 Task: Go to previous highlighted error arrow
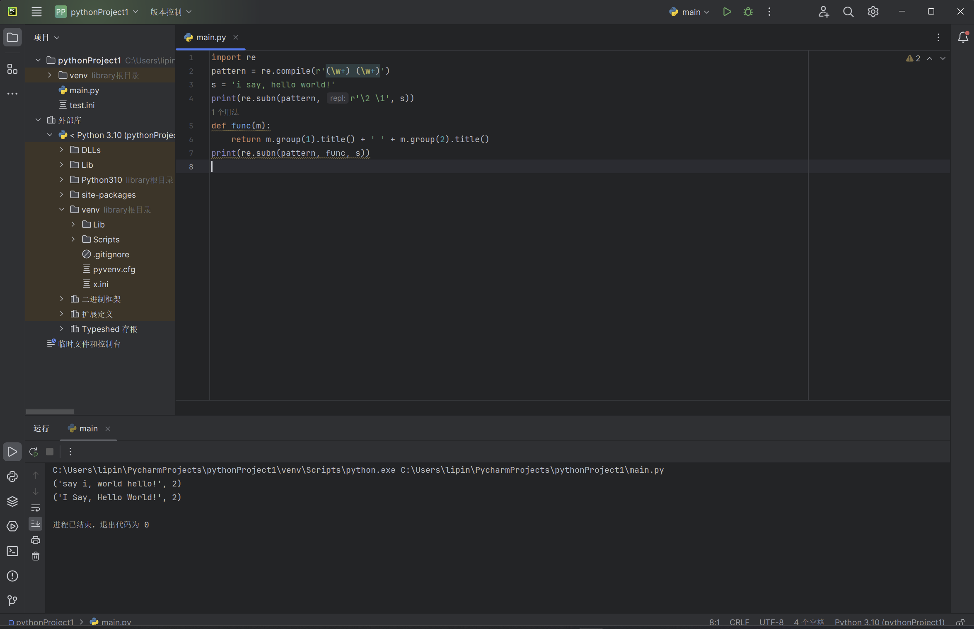[x=930, y=58]
